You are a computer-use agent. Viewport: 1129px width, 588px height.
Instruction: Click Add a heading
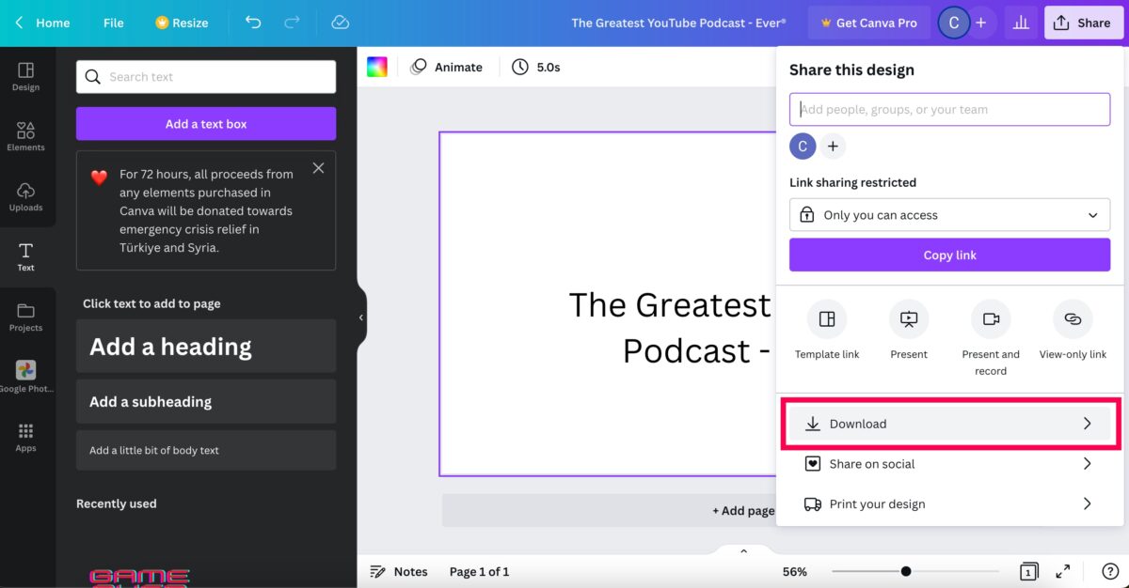click(206, 347)
